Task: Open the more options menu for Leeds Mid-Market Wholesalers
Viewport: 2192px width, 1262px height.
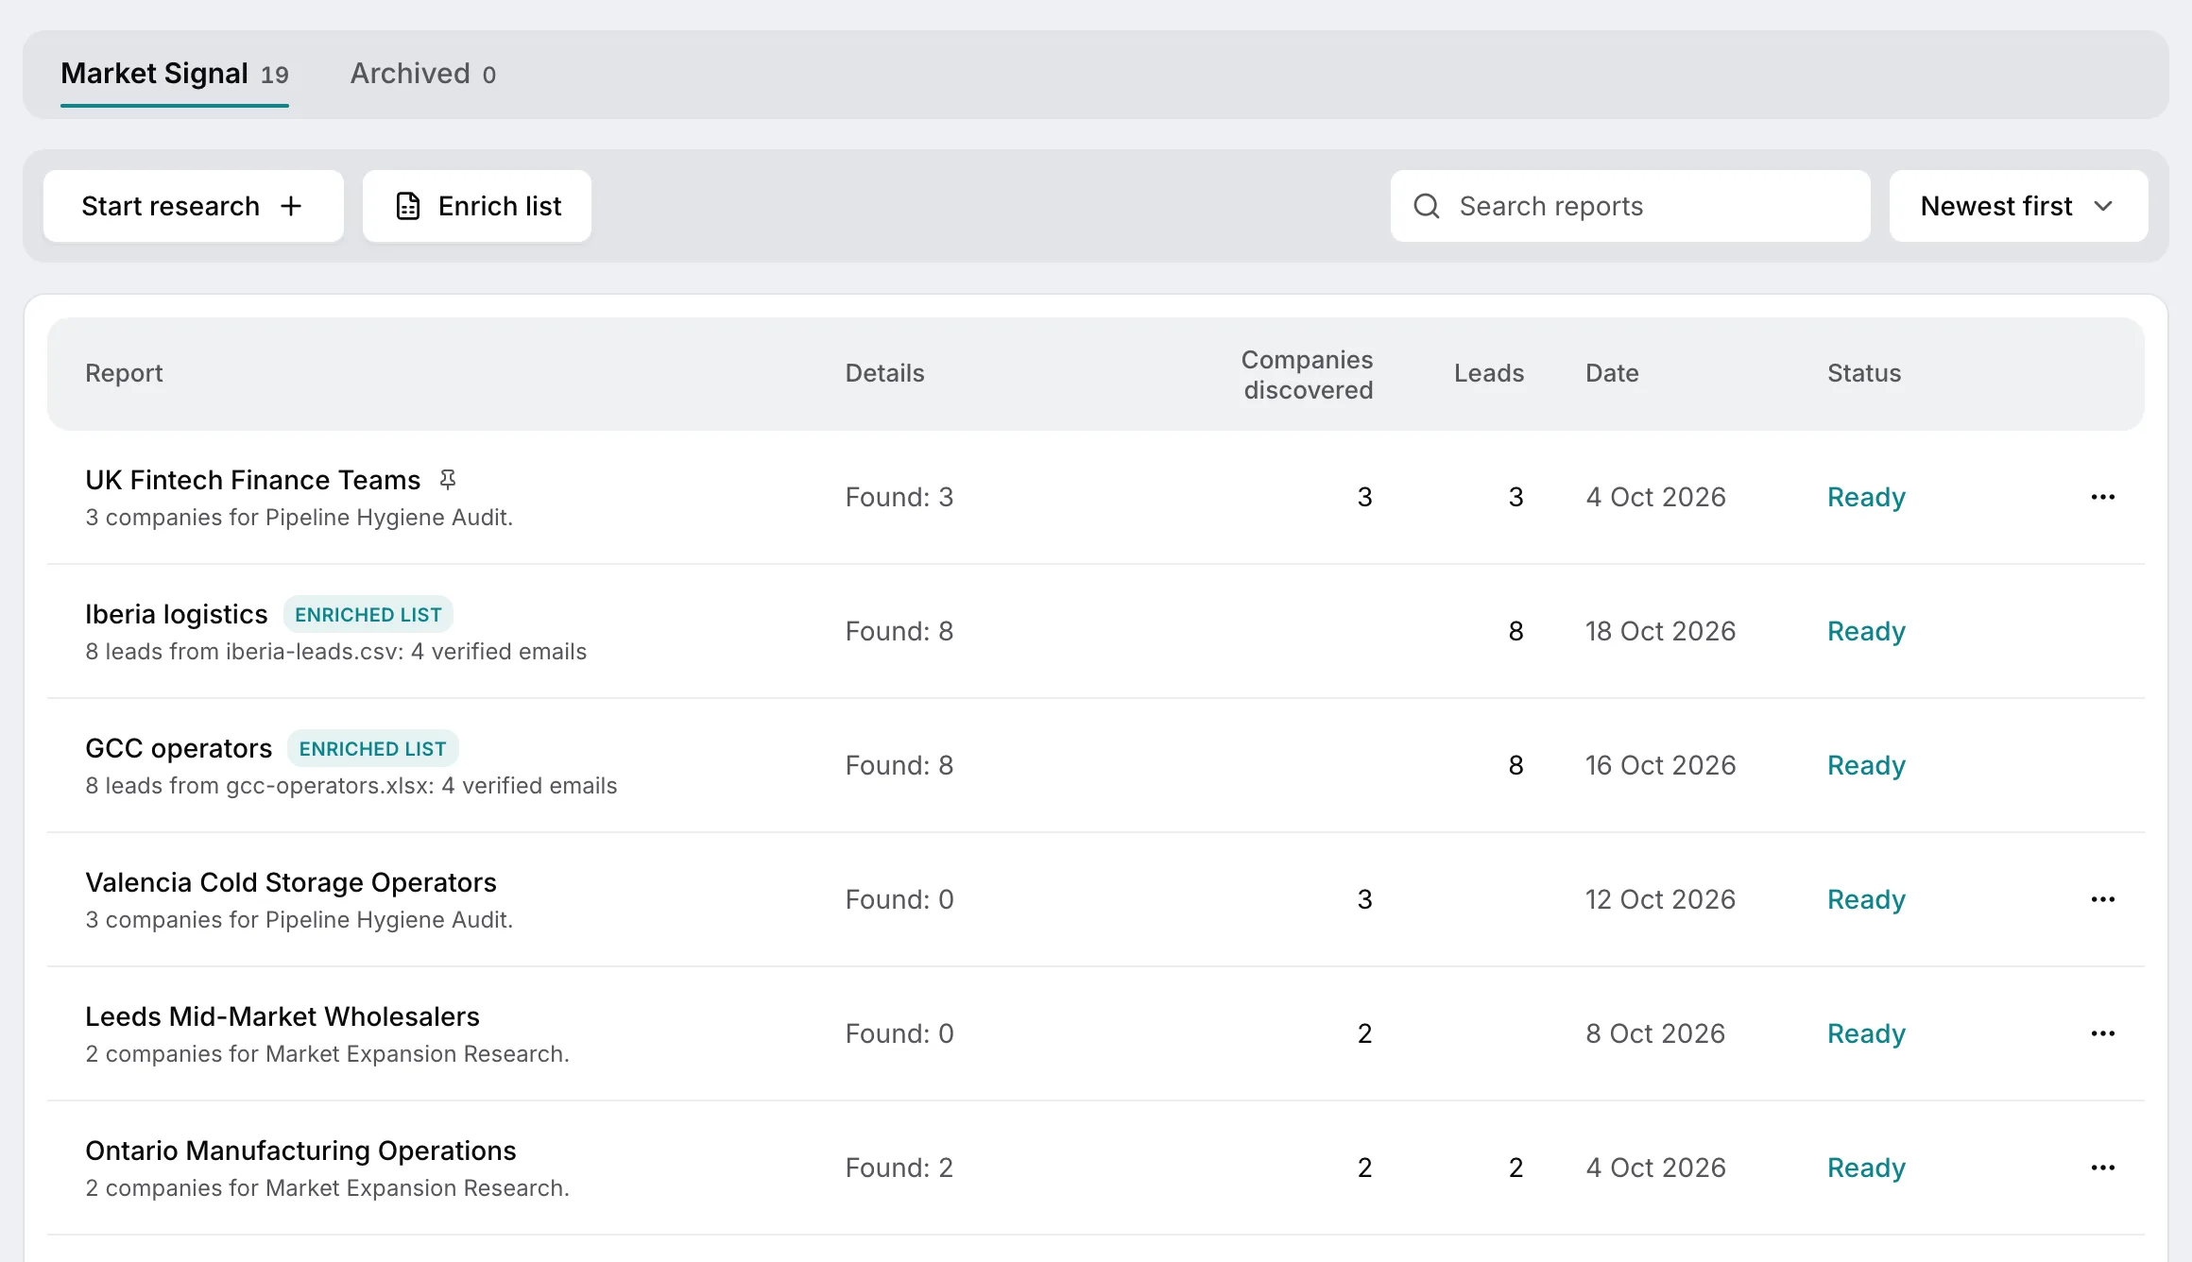Action: 2102,1033
